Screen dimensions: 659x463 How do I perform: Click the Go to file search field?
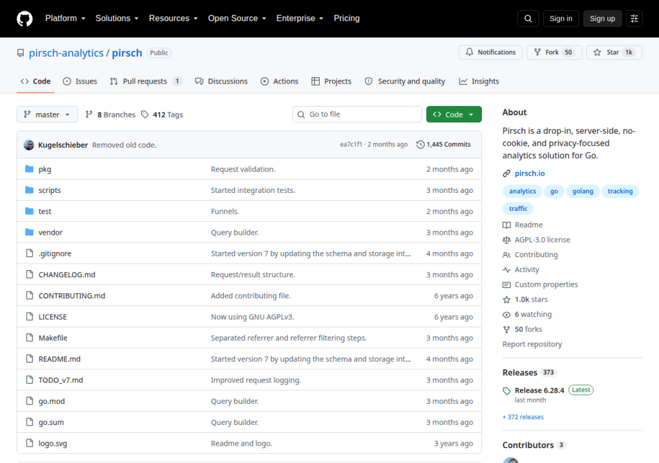(357, 114)
